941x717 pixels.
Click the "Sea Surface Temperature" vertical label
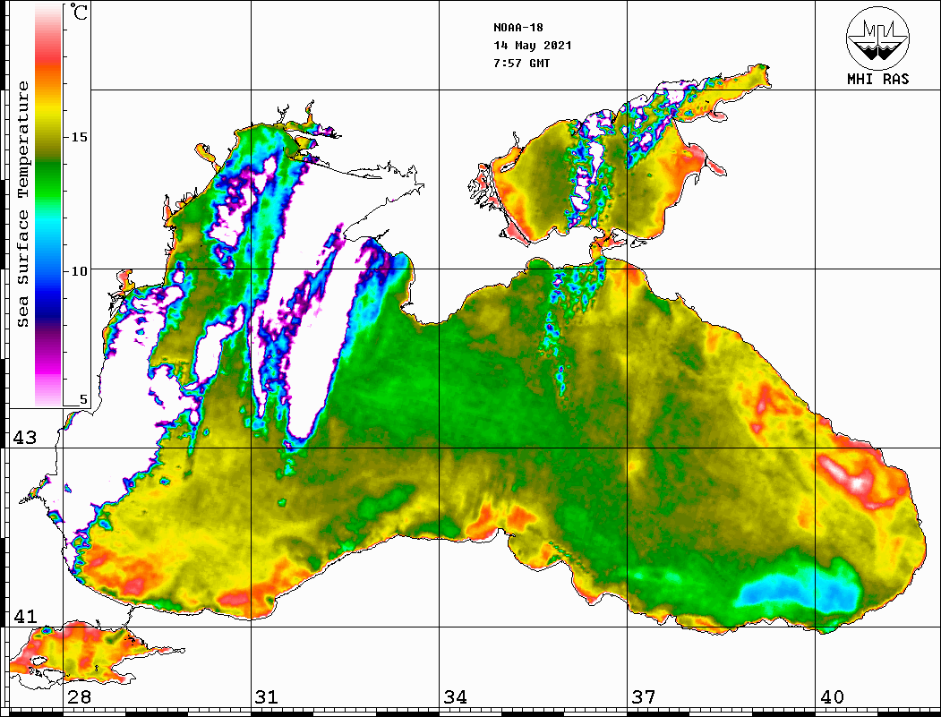22,204
